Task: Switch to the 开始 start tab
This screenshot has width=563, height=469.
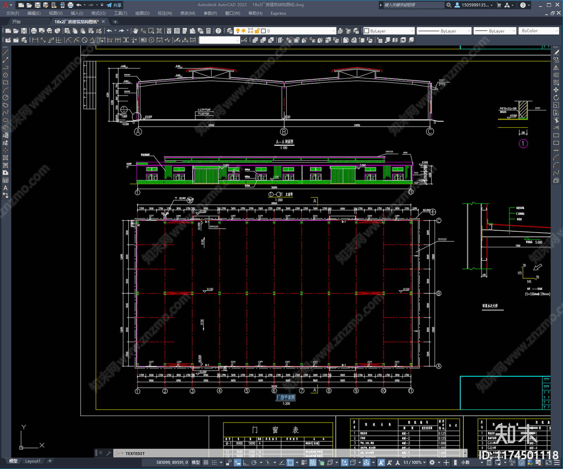Action: [17, 22]
